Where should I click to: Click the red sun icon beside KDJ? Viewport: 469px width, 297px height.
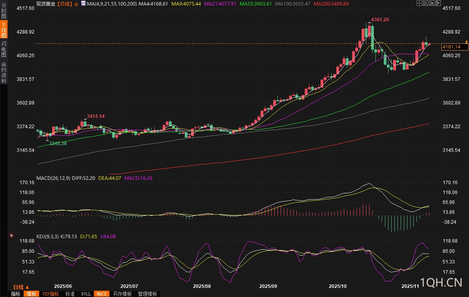pyautogui.click(x=11, y=236)
